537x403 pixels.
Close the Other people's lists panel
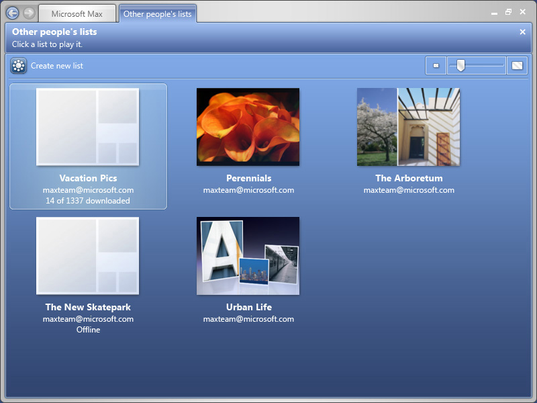point(523,32)
